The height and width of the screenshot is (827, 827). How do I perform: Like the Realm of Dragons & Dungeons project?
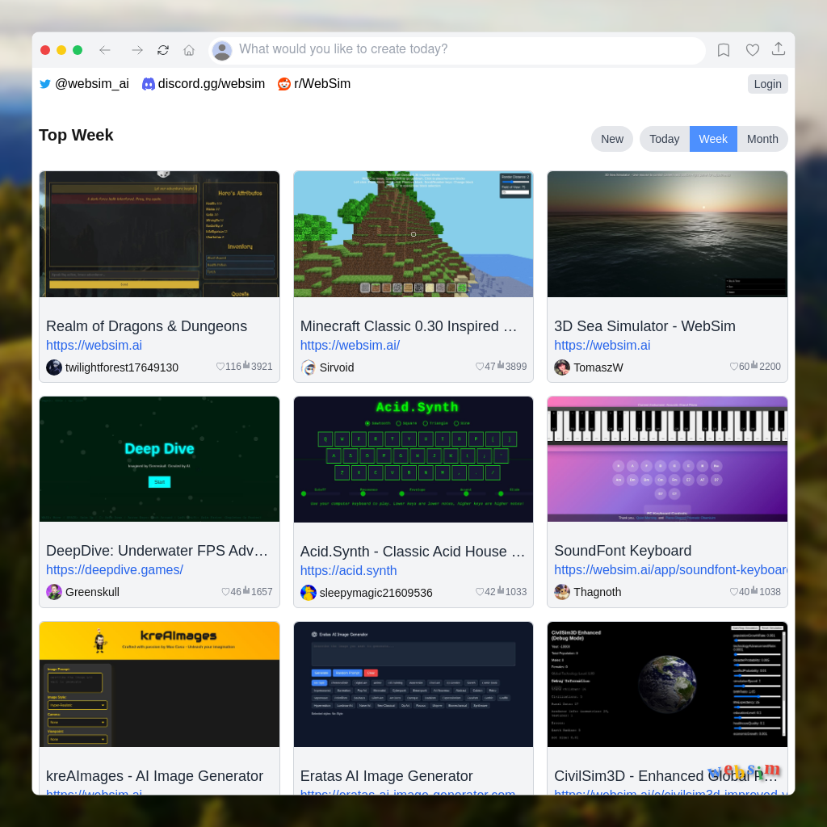[220, 366]
